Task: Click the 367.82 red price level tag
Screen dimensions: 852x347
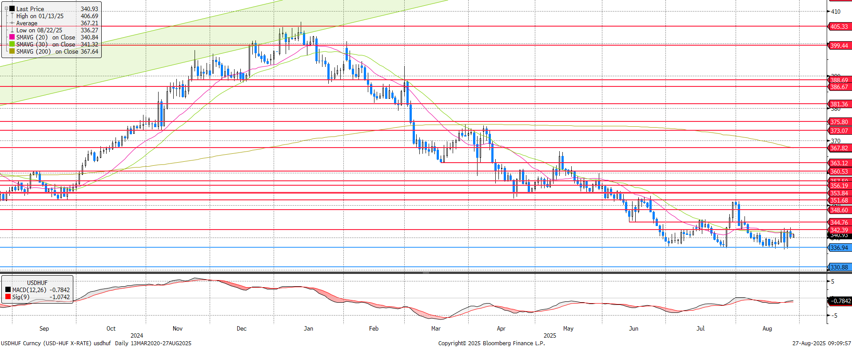Action: click(839, 148)
